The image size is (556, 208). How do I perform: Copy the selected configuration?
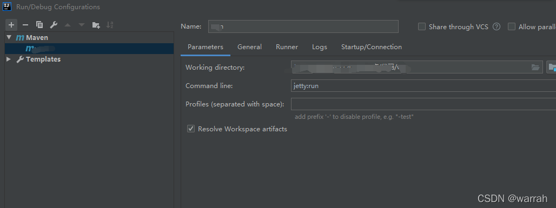(39, 25)
